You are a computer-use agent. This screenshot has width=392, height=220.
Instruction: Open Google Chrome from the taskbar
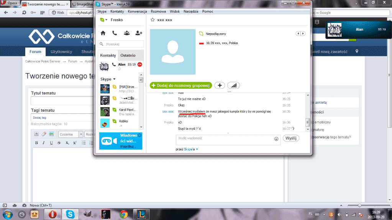123,213
